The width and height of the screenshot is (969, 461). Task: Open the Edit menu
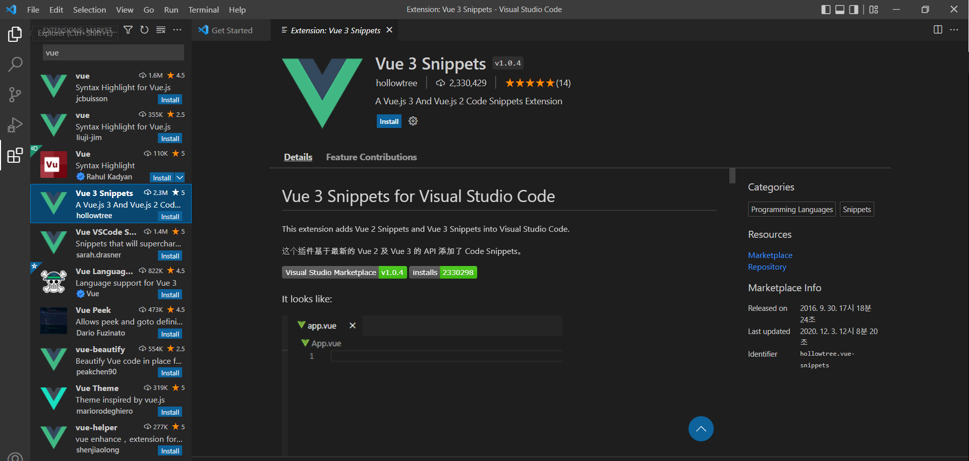click(x=56, y=10)
